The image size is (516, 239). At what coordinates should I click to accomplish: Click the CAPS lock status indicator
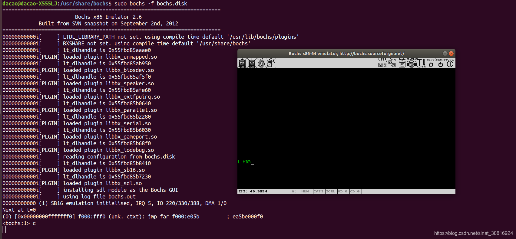(319, 192)
